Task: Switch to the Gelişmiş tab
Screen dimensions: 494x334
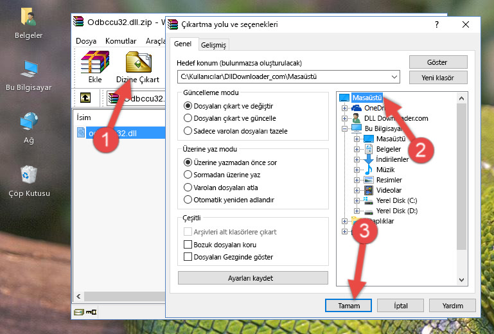Action: point(214,45)
